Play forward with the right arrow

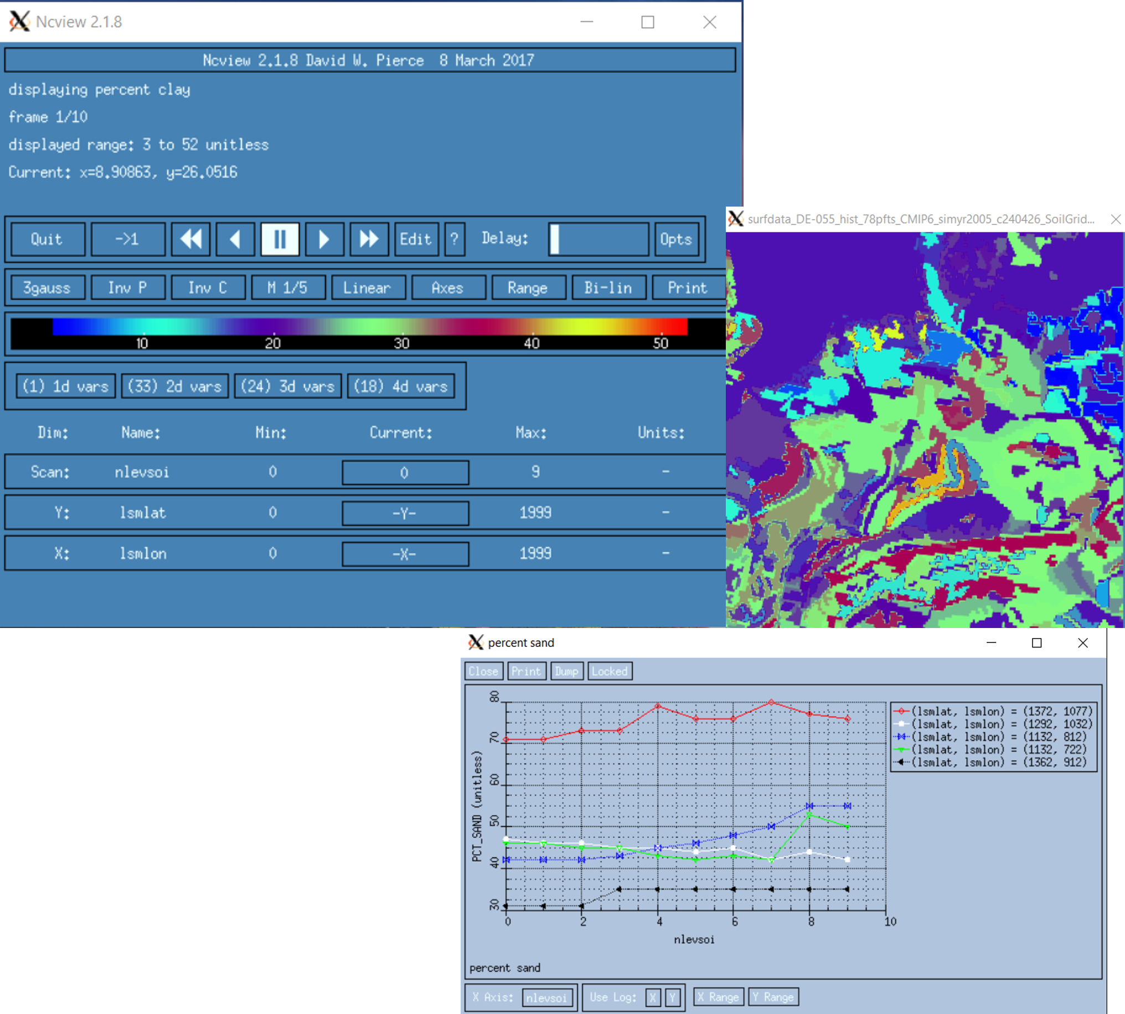324,240
